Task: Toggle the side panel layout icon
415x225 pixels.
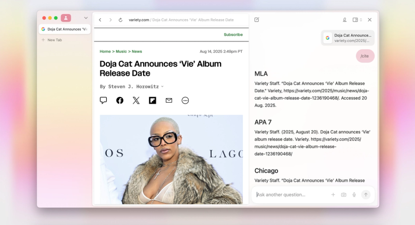Action: (x=355, y=20)
